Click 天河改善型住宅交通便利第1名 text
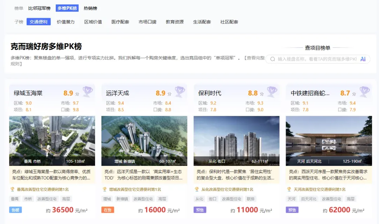Image resolution: width=379 pixels, height=224 pixels. [x=320, y=189]
